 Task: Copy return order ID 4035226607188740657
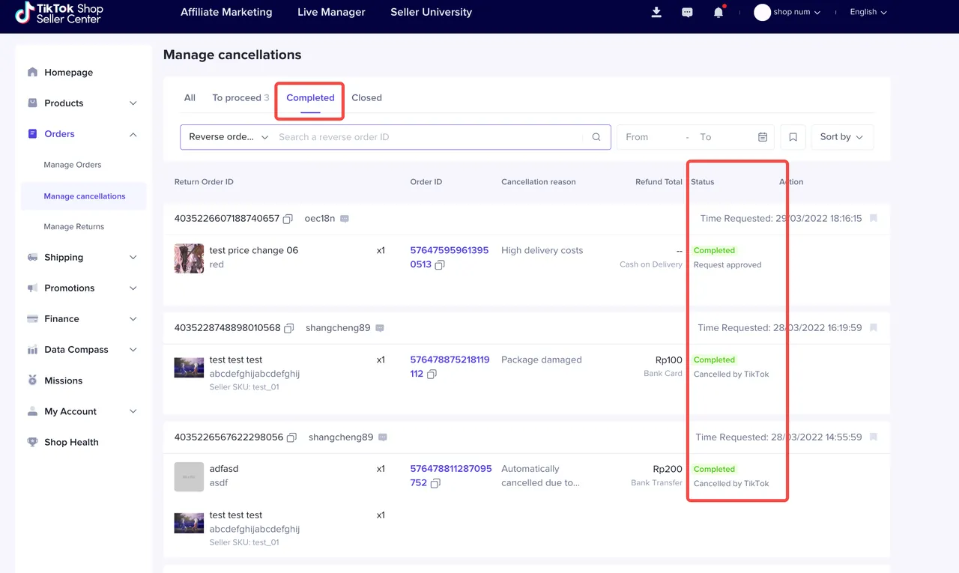288,219
